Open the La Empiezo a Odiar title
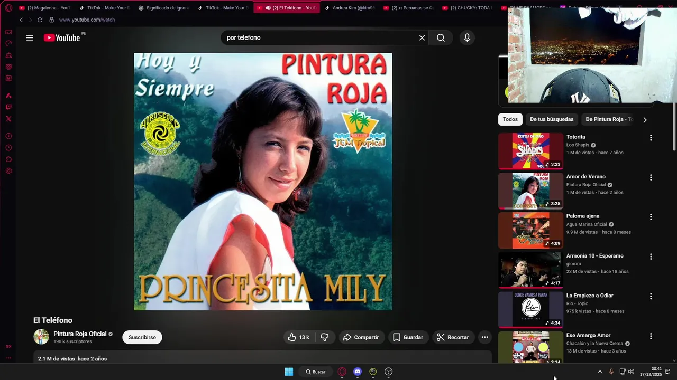Image resolution: width=677 pixels, height=380 pixels. (590, 296)
